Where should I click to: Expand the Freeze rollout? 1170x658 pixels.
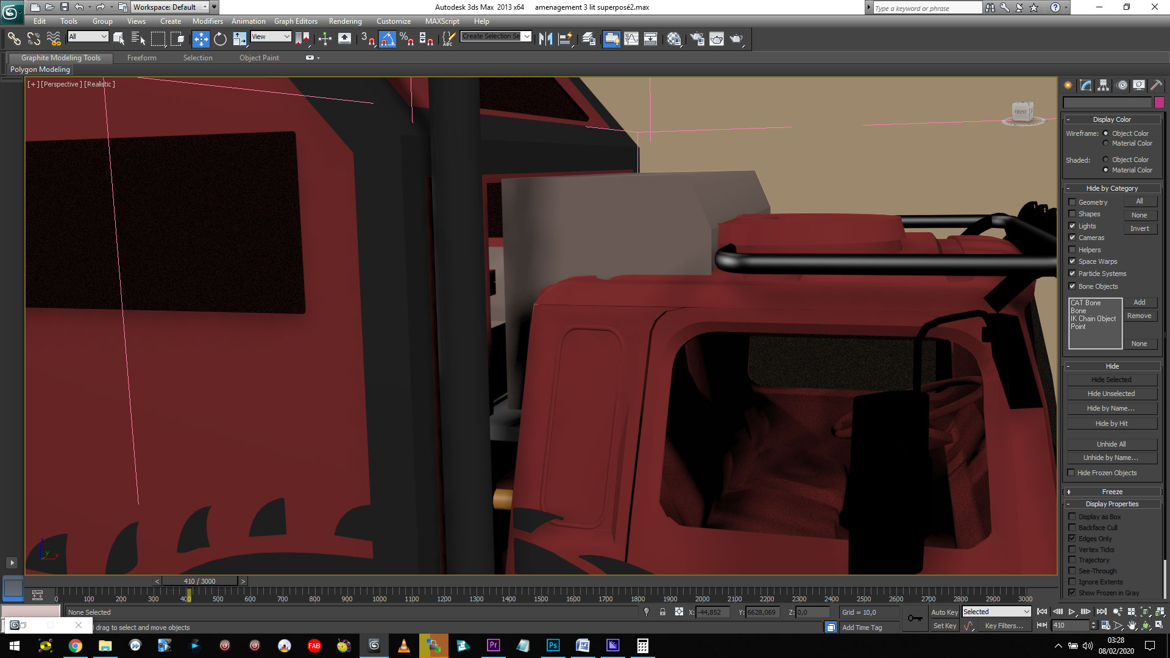[x=1111, y=492]
